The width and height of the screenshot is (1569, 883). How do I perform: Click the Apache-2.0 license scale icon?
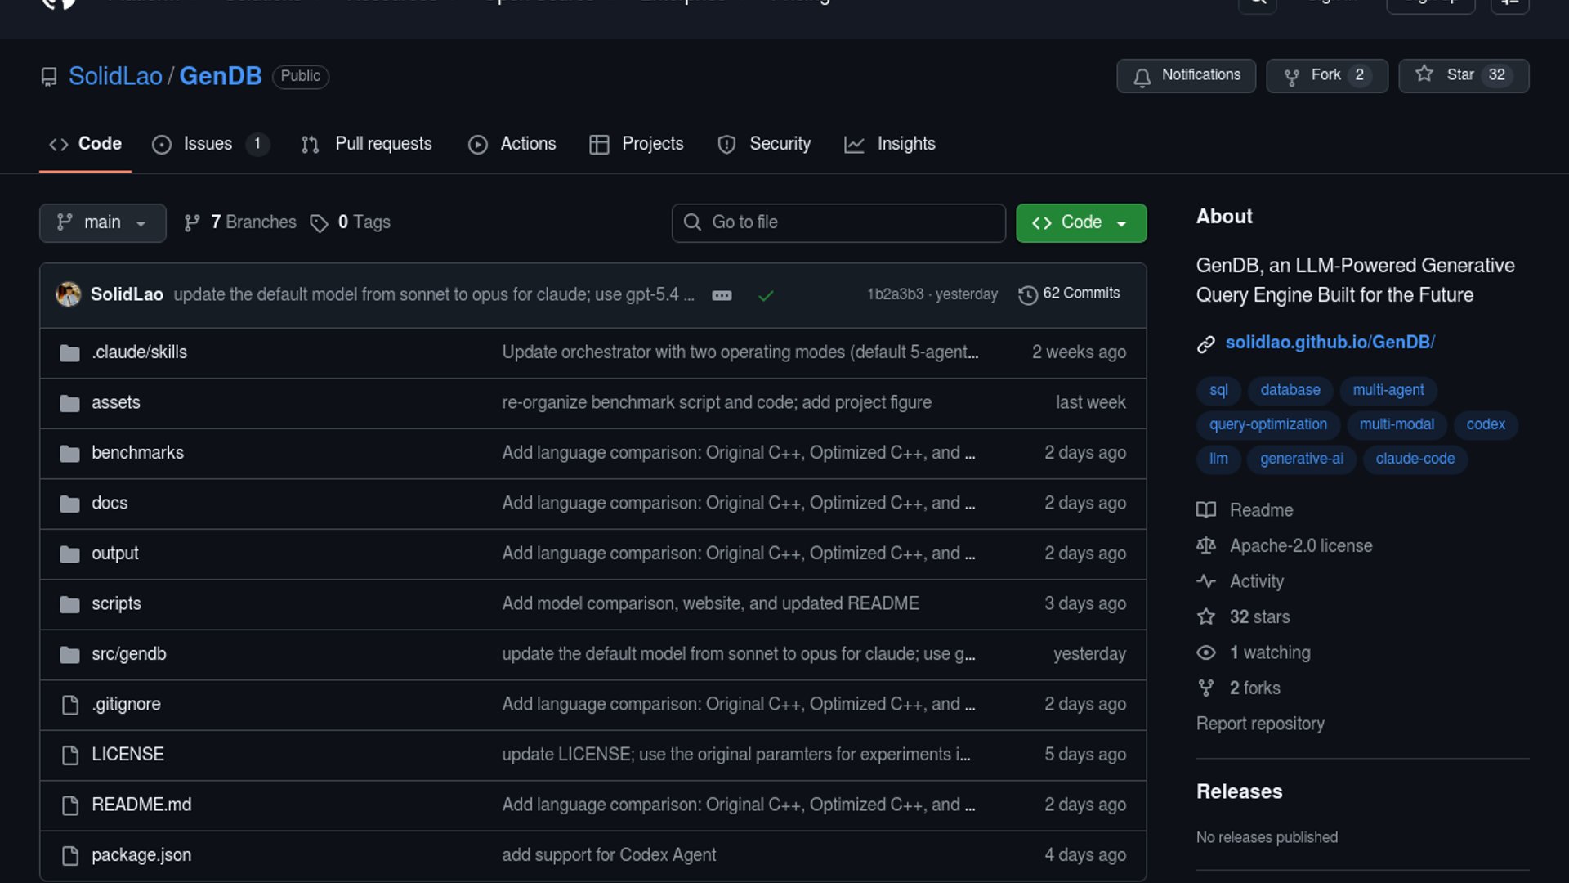1205,546
